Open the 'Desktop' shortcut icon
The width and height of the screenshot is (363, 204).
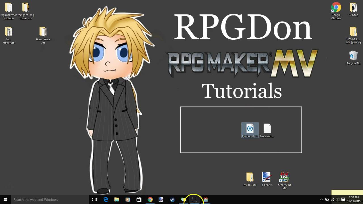pyautogui.click(x=353, y=10)
